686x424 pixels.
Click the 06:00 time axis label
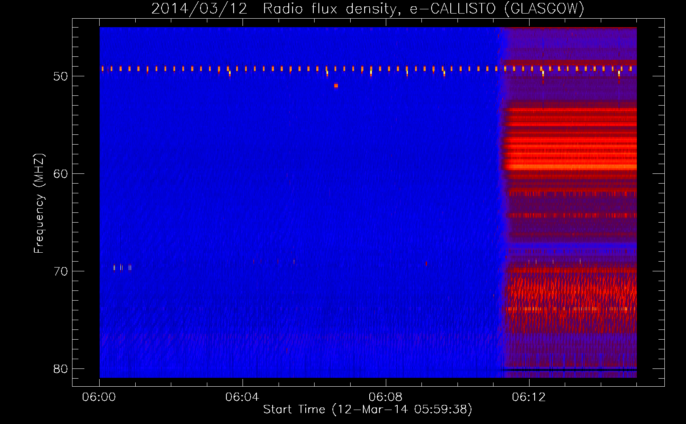[99, 397]
